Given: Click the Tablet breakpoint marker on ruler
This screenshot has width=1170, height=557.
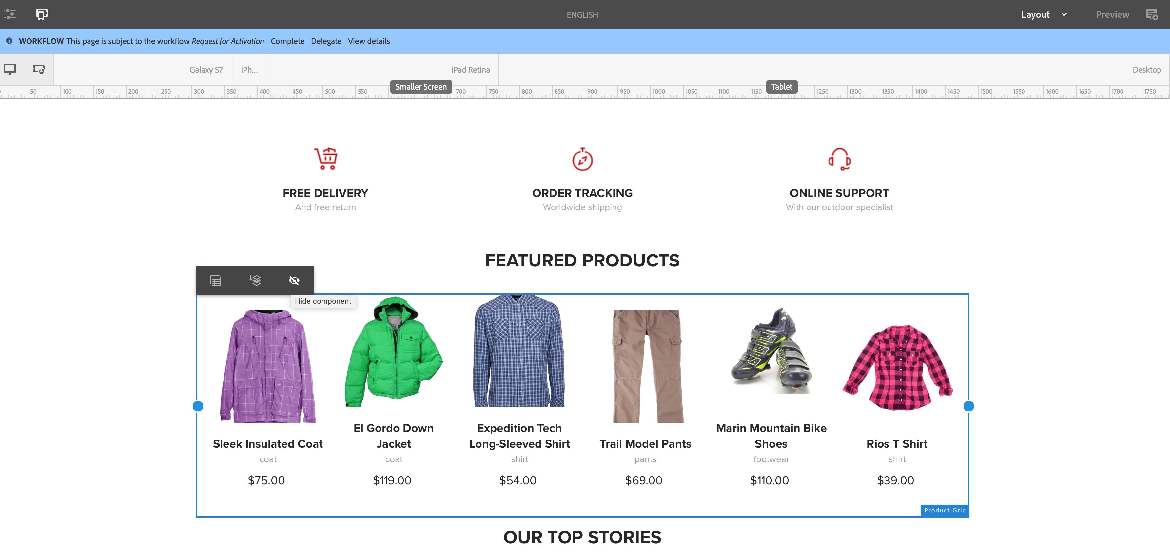Looking at the screenshot, I should click(781, 87).
